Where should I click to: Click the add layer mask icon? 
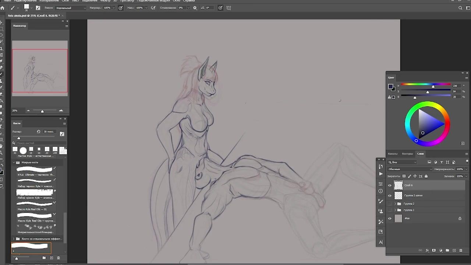click(434, 251)
